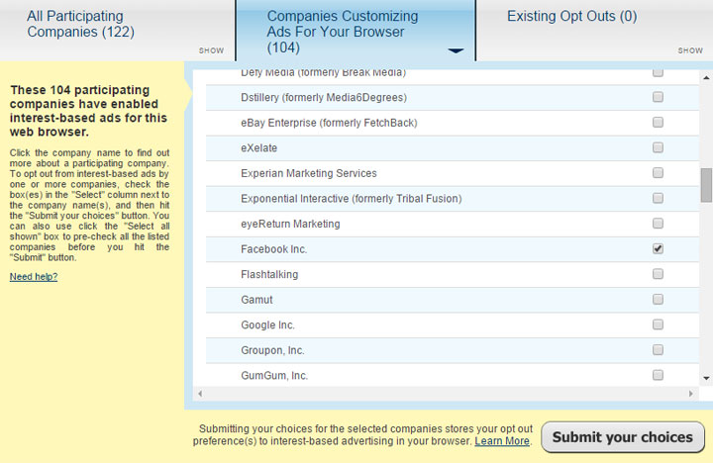Uncheck the Facebook Inc. checkbox
Screen dimensions: 713x463
(658, 248)
